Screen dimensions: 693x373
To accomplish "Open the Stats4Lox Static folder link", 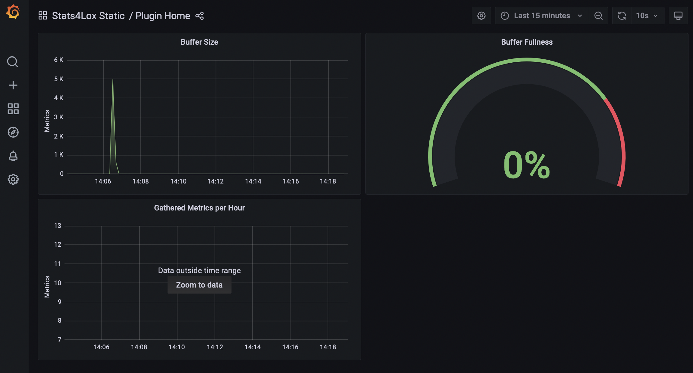I will pyautogui.click(x=88, y=16).
